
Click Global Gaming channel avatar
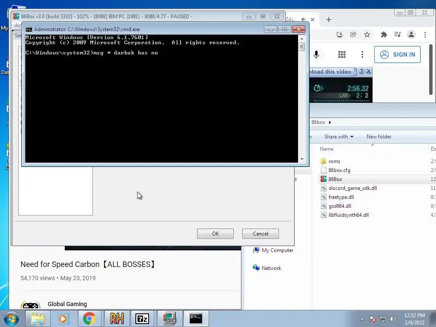[30, 305]
